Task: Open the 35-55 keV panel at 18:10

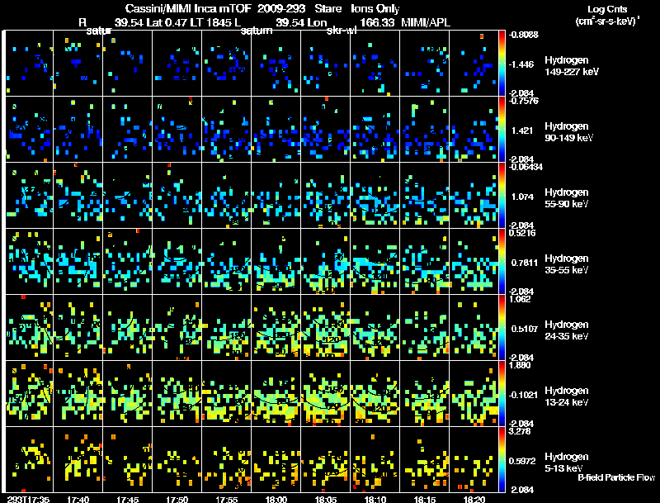Action: click(375, 261)
